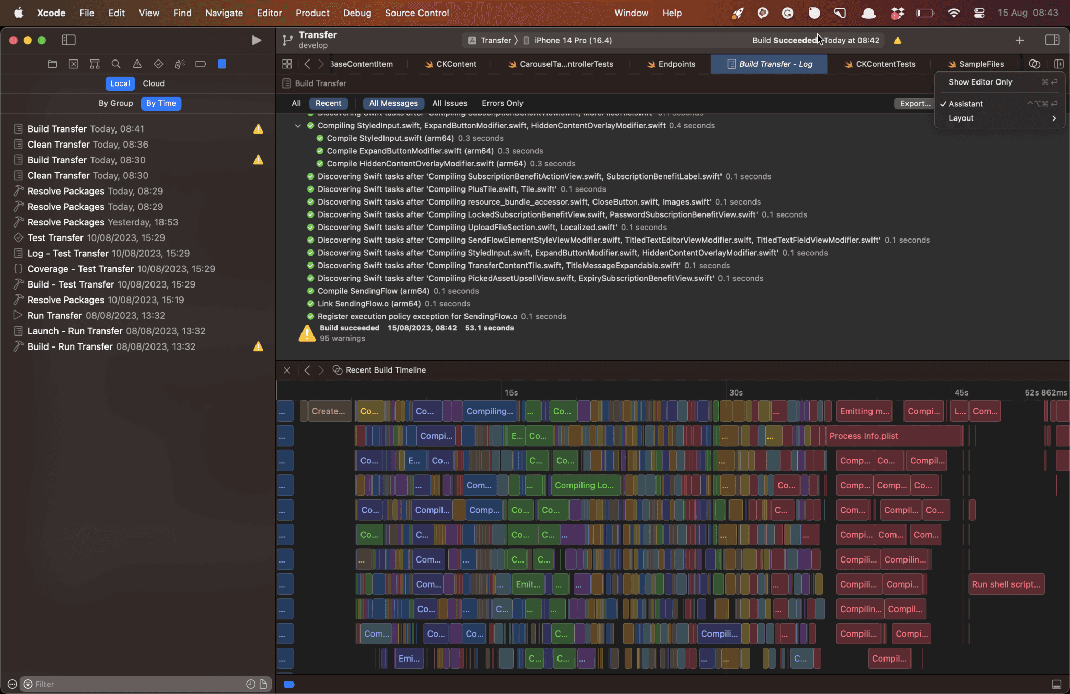
Task: Collapse the Compiling StyledInput.swift log entry
Action: tap(298, 125)
